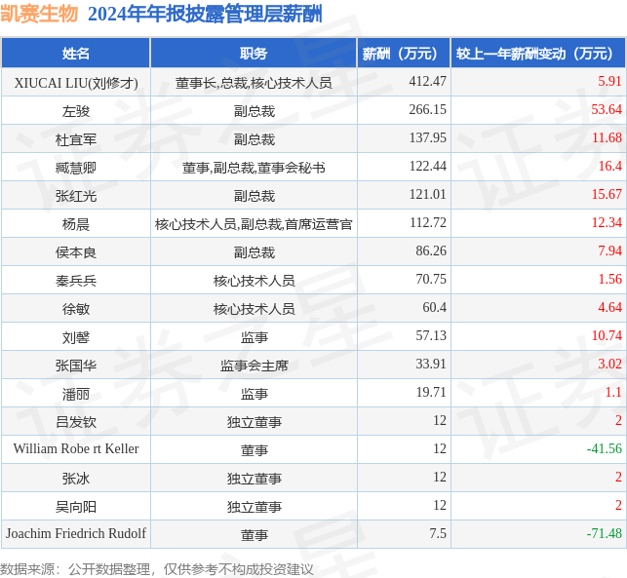Select the position 核心技术人员,副总裁,首席运营官
The image size is (627, 578).
pyautogui.click(x=254, y=224)
